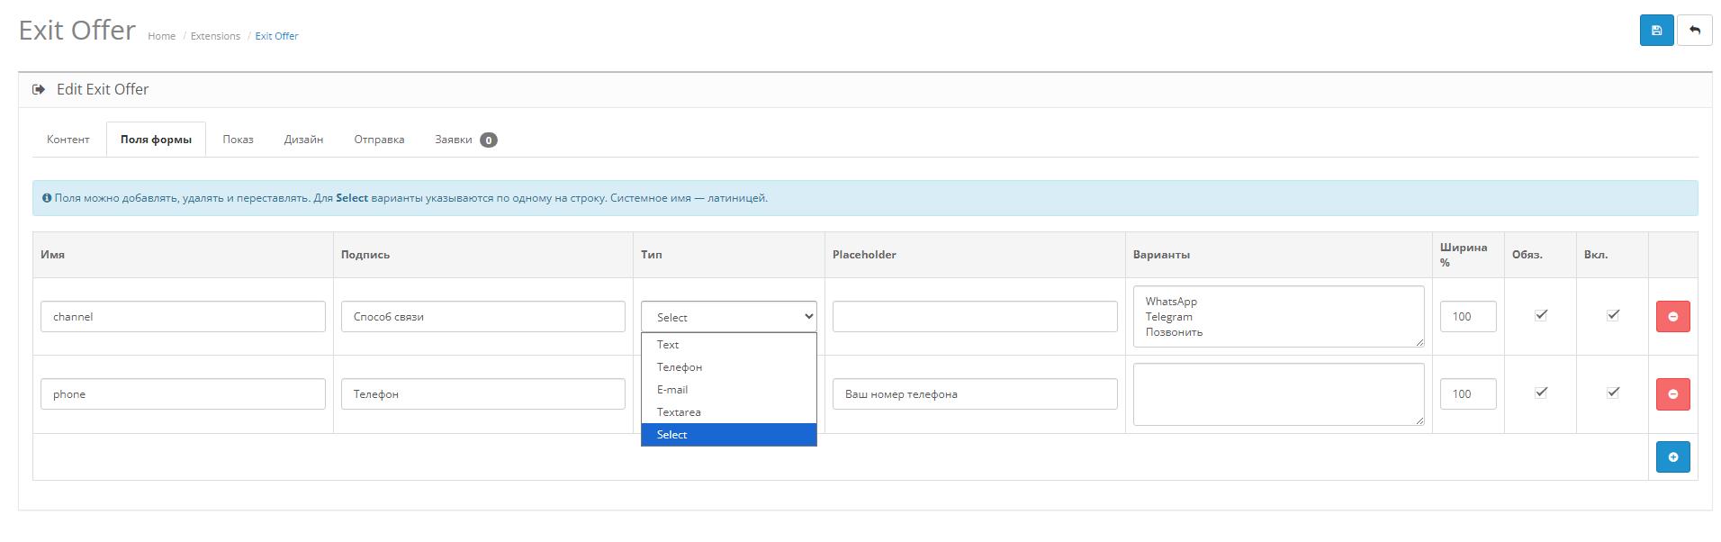This screenshot has width=1721, height=542.
Task: Focus the phone name input
Action: pyautogui.click(x=183, y=394)
